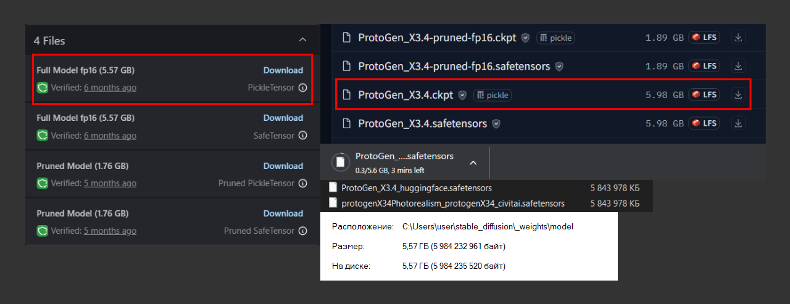
Task: Click info icon next to PickleTensor label
Action: tap(302, 88)
